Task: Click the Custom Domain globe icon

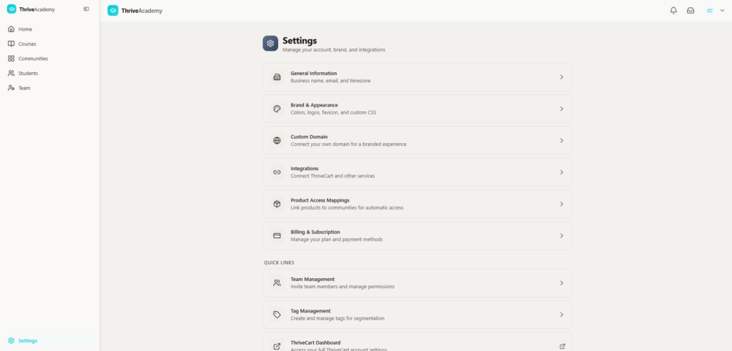Action: pos(277,141)
